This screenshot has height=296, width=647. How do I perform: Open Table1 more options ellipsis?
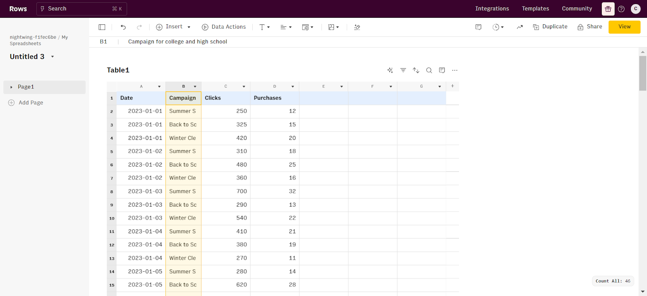(x=455, y=70)
